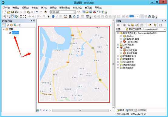Click the horizontal scrollbar under the map
Viewport: 168px width, 117px height.
pyautogui.click(x=80, y=110)
